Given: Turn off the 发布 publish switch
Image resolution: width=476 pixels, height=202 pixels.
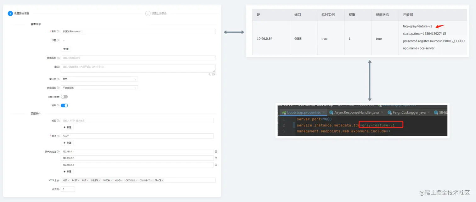Looking at the screenshot, I should tap(64, 105).
